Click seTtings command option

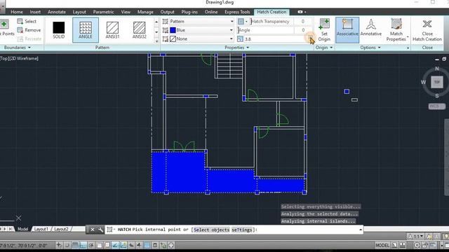(x=242, y=230)
